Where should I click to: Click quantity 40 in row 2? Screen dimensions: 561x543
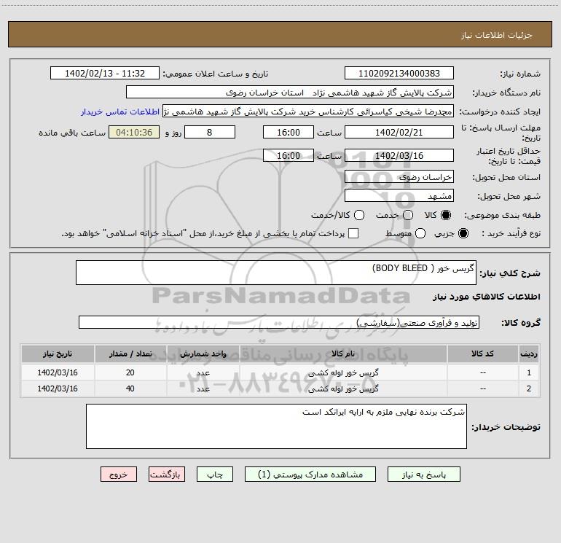[130, 388]
